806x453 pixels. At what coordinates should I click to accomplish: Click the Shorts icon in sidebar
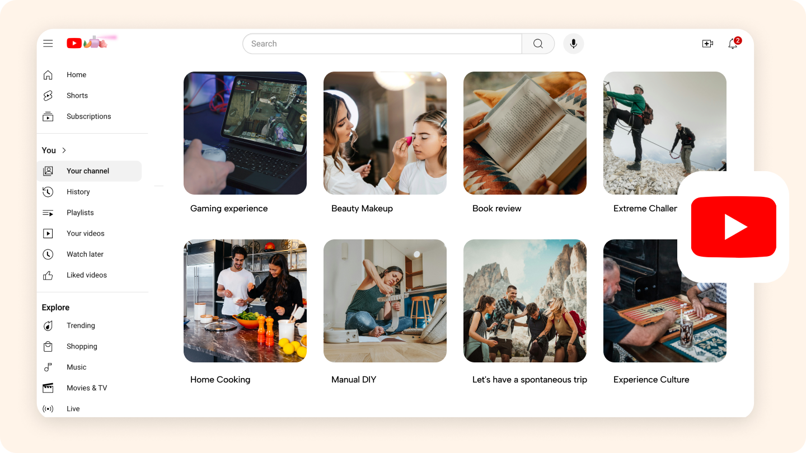point(48,96)
